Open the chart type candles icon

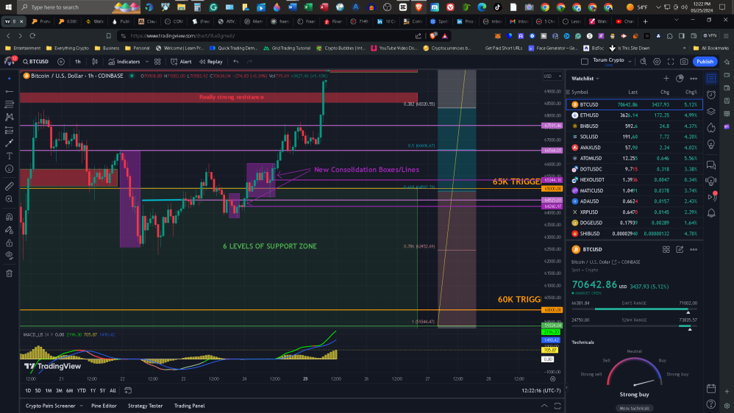[x=95, y=62]
